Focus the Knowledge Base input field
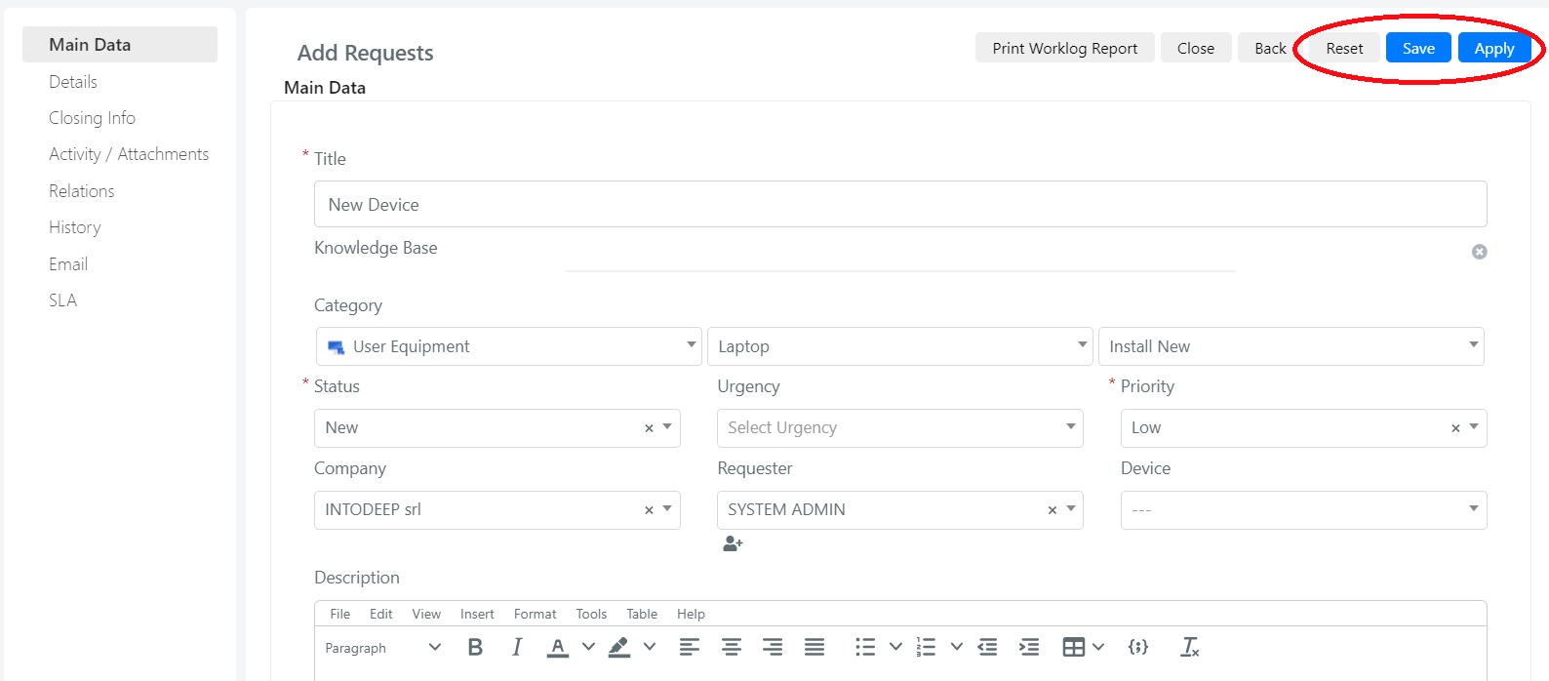The width and height of the screenshot is (1549, 681). (x=900, y=254)
